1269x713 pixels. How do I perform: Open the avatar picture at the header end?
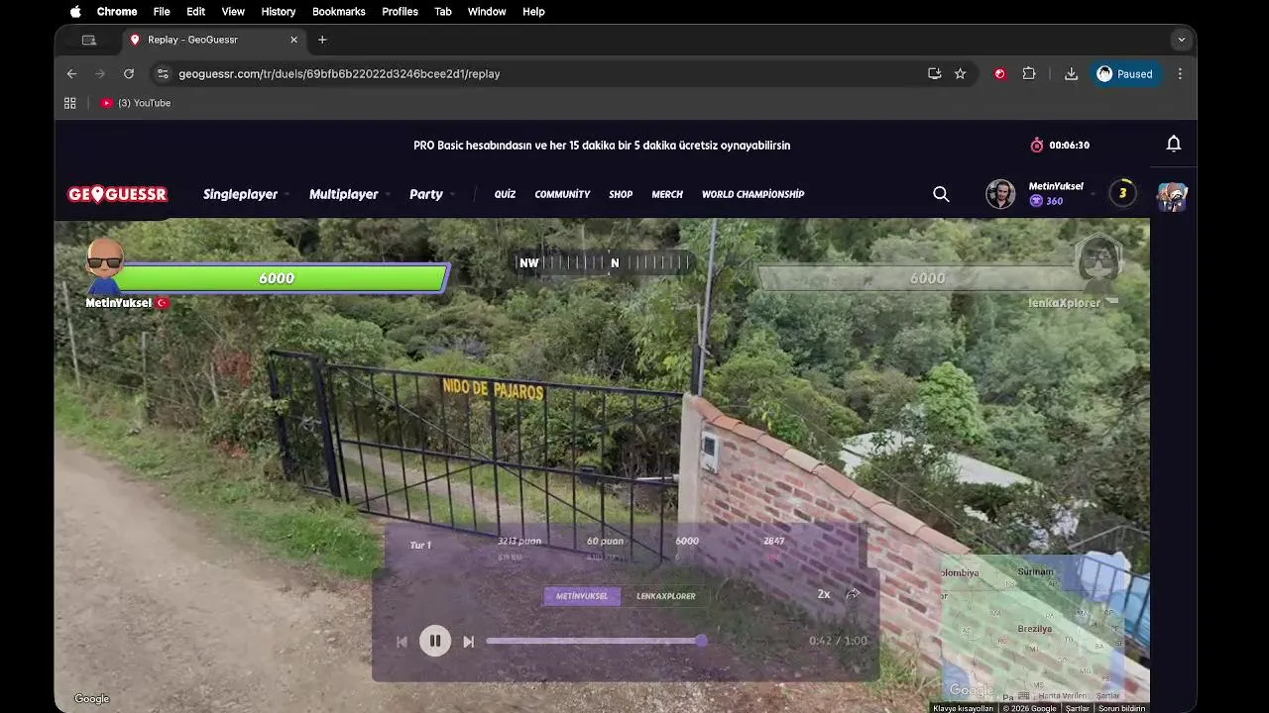point(1172,196)
